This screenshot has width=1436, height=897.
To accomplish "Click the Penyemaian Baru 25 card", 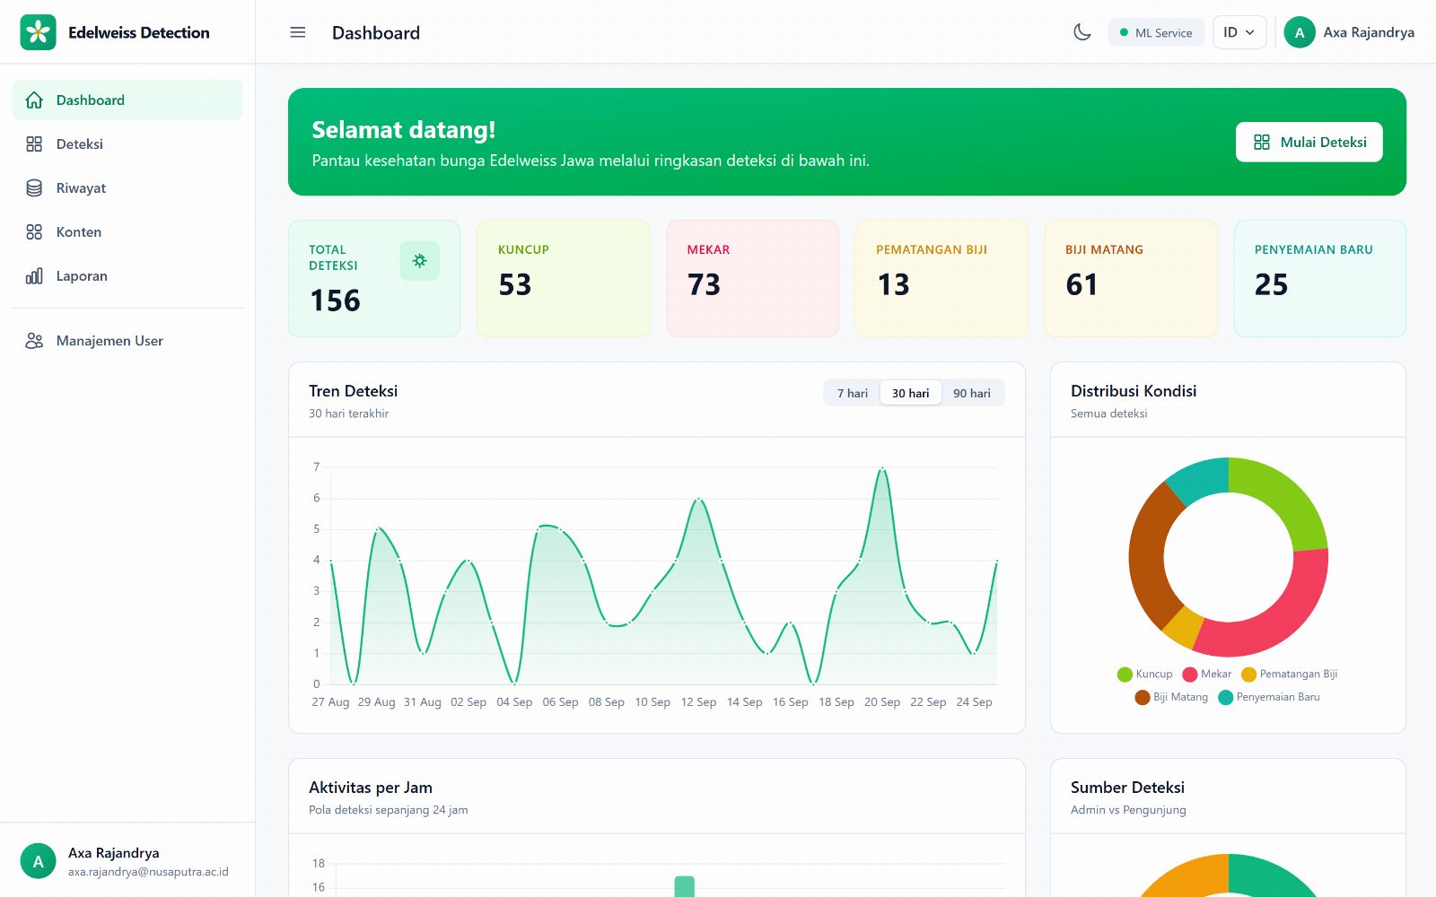I will [x=1320, y=279].
